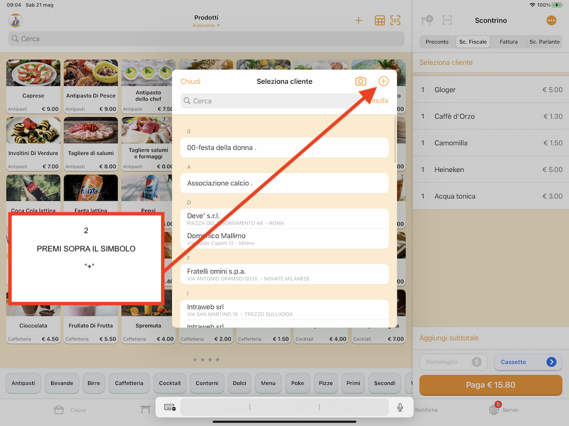Image resolution: width=569 pixels, height=426 pixels.
Task: Open the Server globe icon
Action: pyautogui.click(x=494, y=410)
